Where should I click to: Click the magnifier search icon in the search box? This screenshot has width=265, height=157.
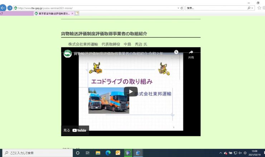[x=249, y=8]
